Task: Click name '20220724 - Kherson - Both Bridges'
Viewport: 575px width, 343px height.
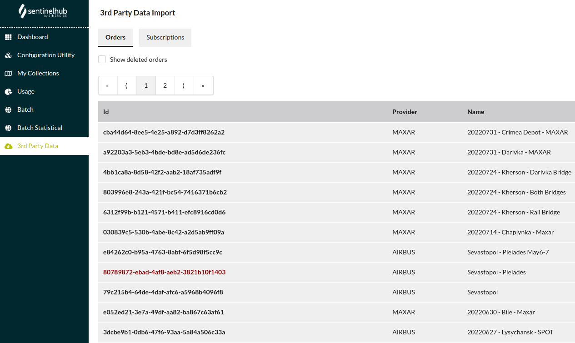Action: (x=516, y=192)
